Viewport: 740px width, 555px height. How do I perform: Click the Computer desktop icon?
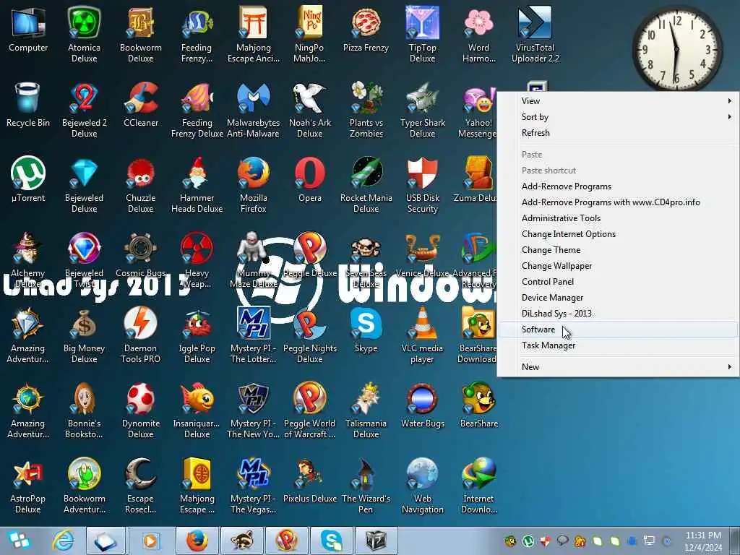(x=28, y=29)
